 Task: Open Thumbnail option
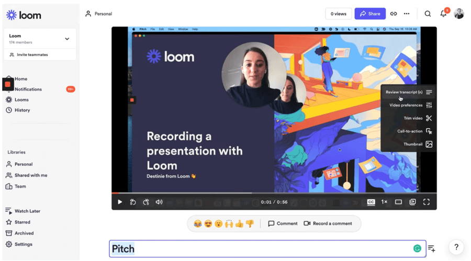click(x=418, y=144)
